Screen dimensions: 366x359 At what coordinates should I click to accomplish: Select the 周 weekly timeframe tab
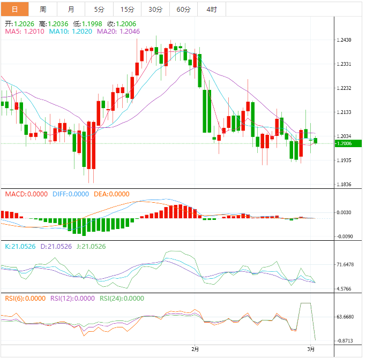43,10
